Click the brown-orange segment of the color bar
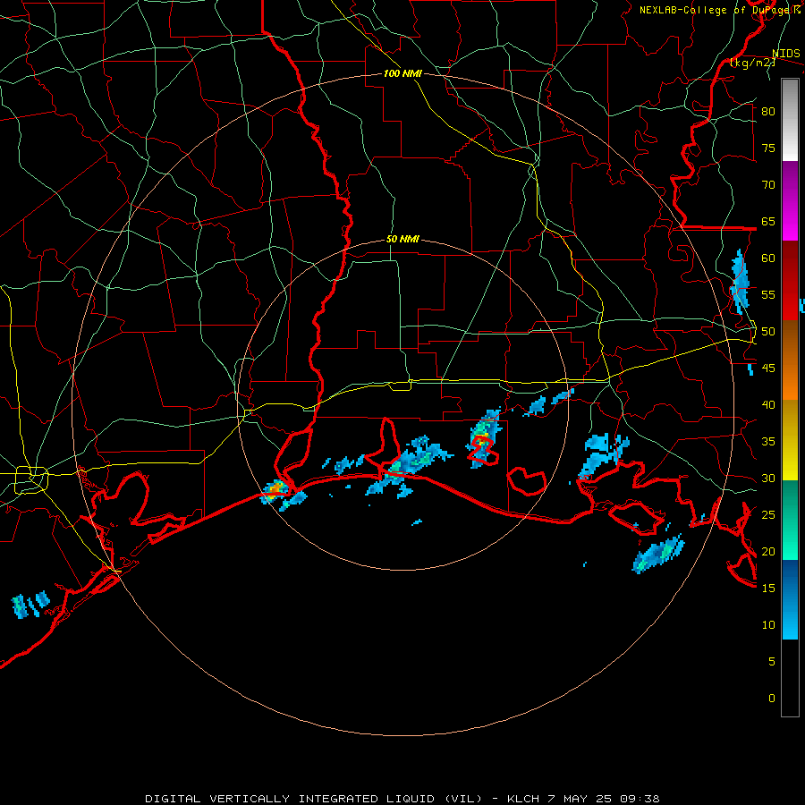 coord(790,360)
